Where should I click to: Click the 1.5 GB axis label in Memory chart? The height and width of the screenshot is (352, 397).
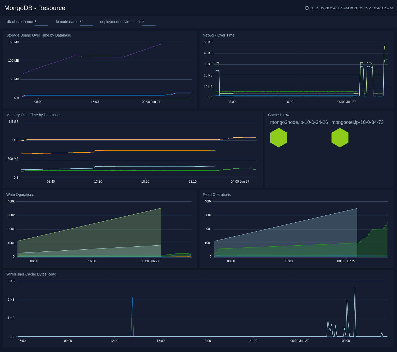click(13, 122)
